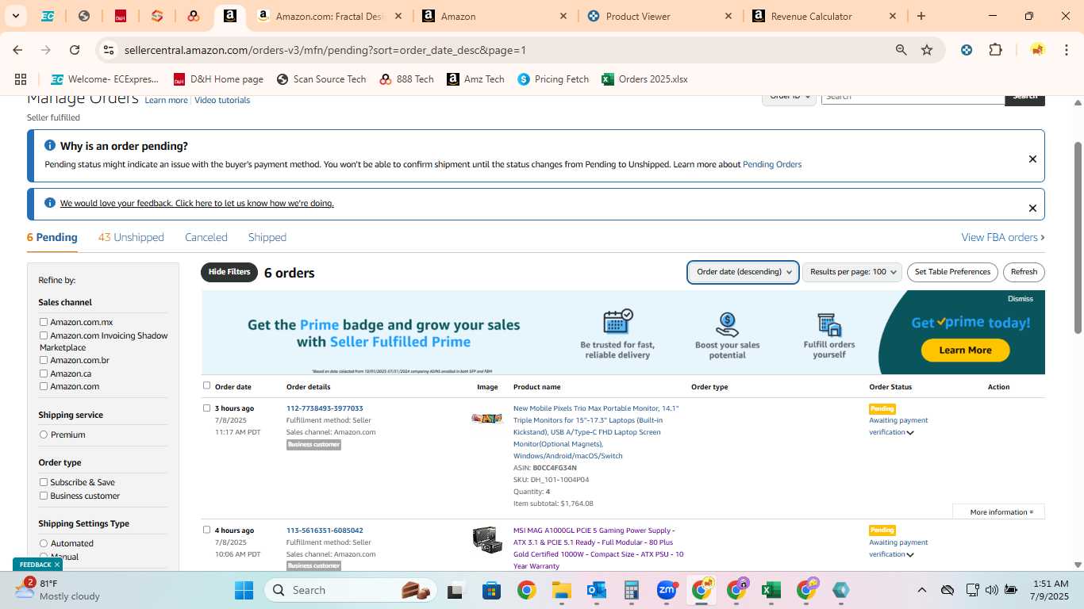Viewport: 1084px width, 609px height.
Task: Open the browser zoom magnifier icon
Action: 901,50
